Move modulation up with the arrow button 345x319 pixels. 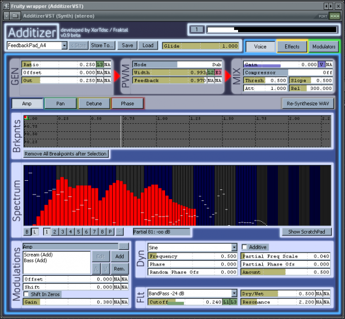(96, 269)
